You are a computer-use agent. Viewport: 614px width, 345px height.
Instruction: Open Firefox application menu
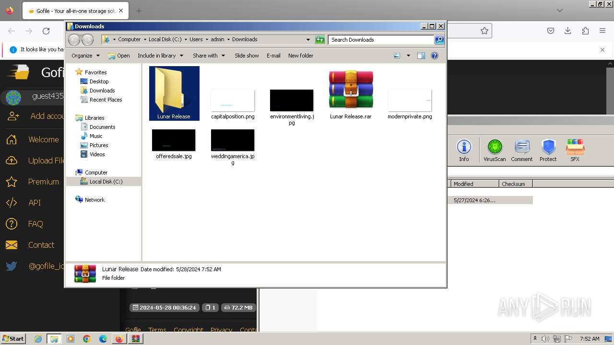602,31
